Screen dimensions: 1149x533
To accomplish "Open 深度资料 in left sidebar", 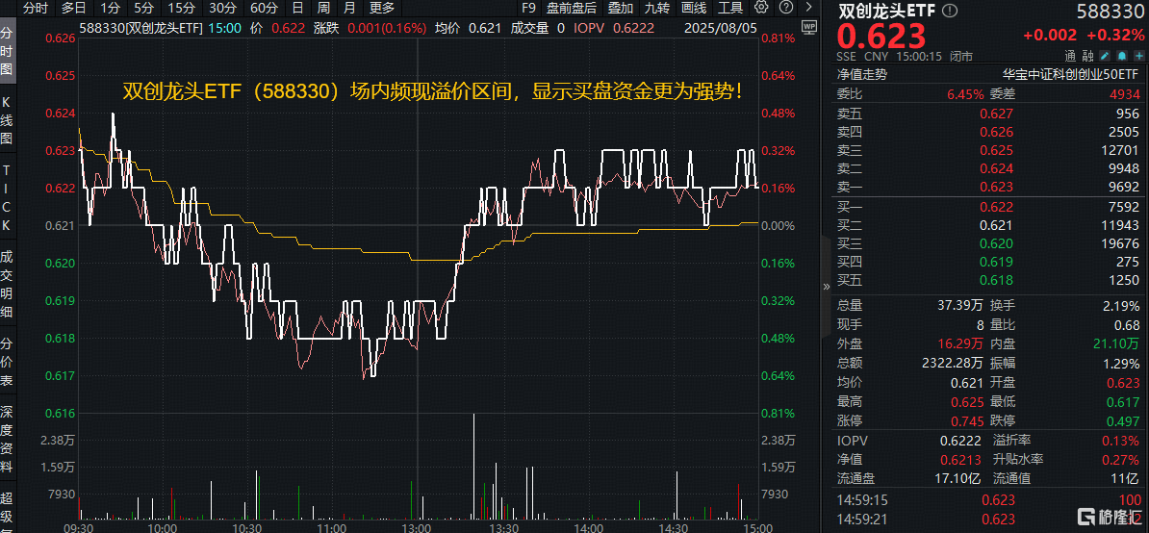I will (x=7, y=438).
